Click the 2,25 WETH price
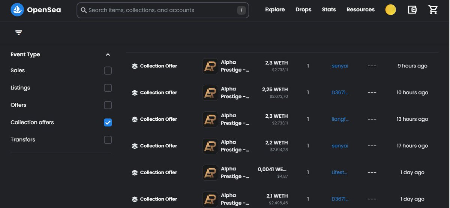450x208 pixels. (x=275, y=90)
